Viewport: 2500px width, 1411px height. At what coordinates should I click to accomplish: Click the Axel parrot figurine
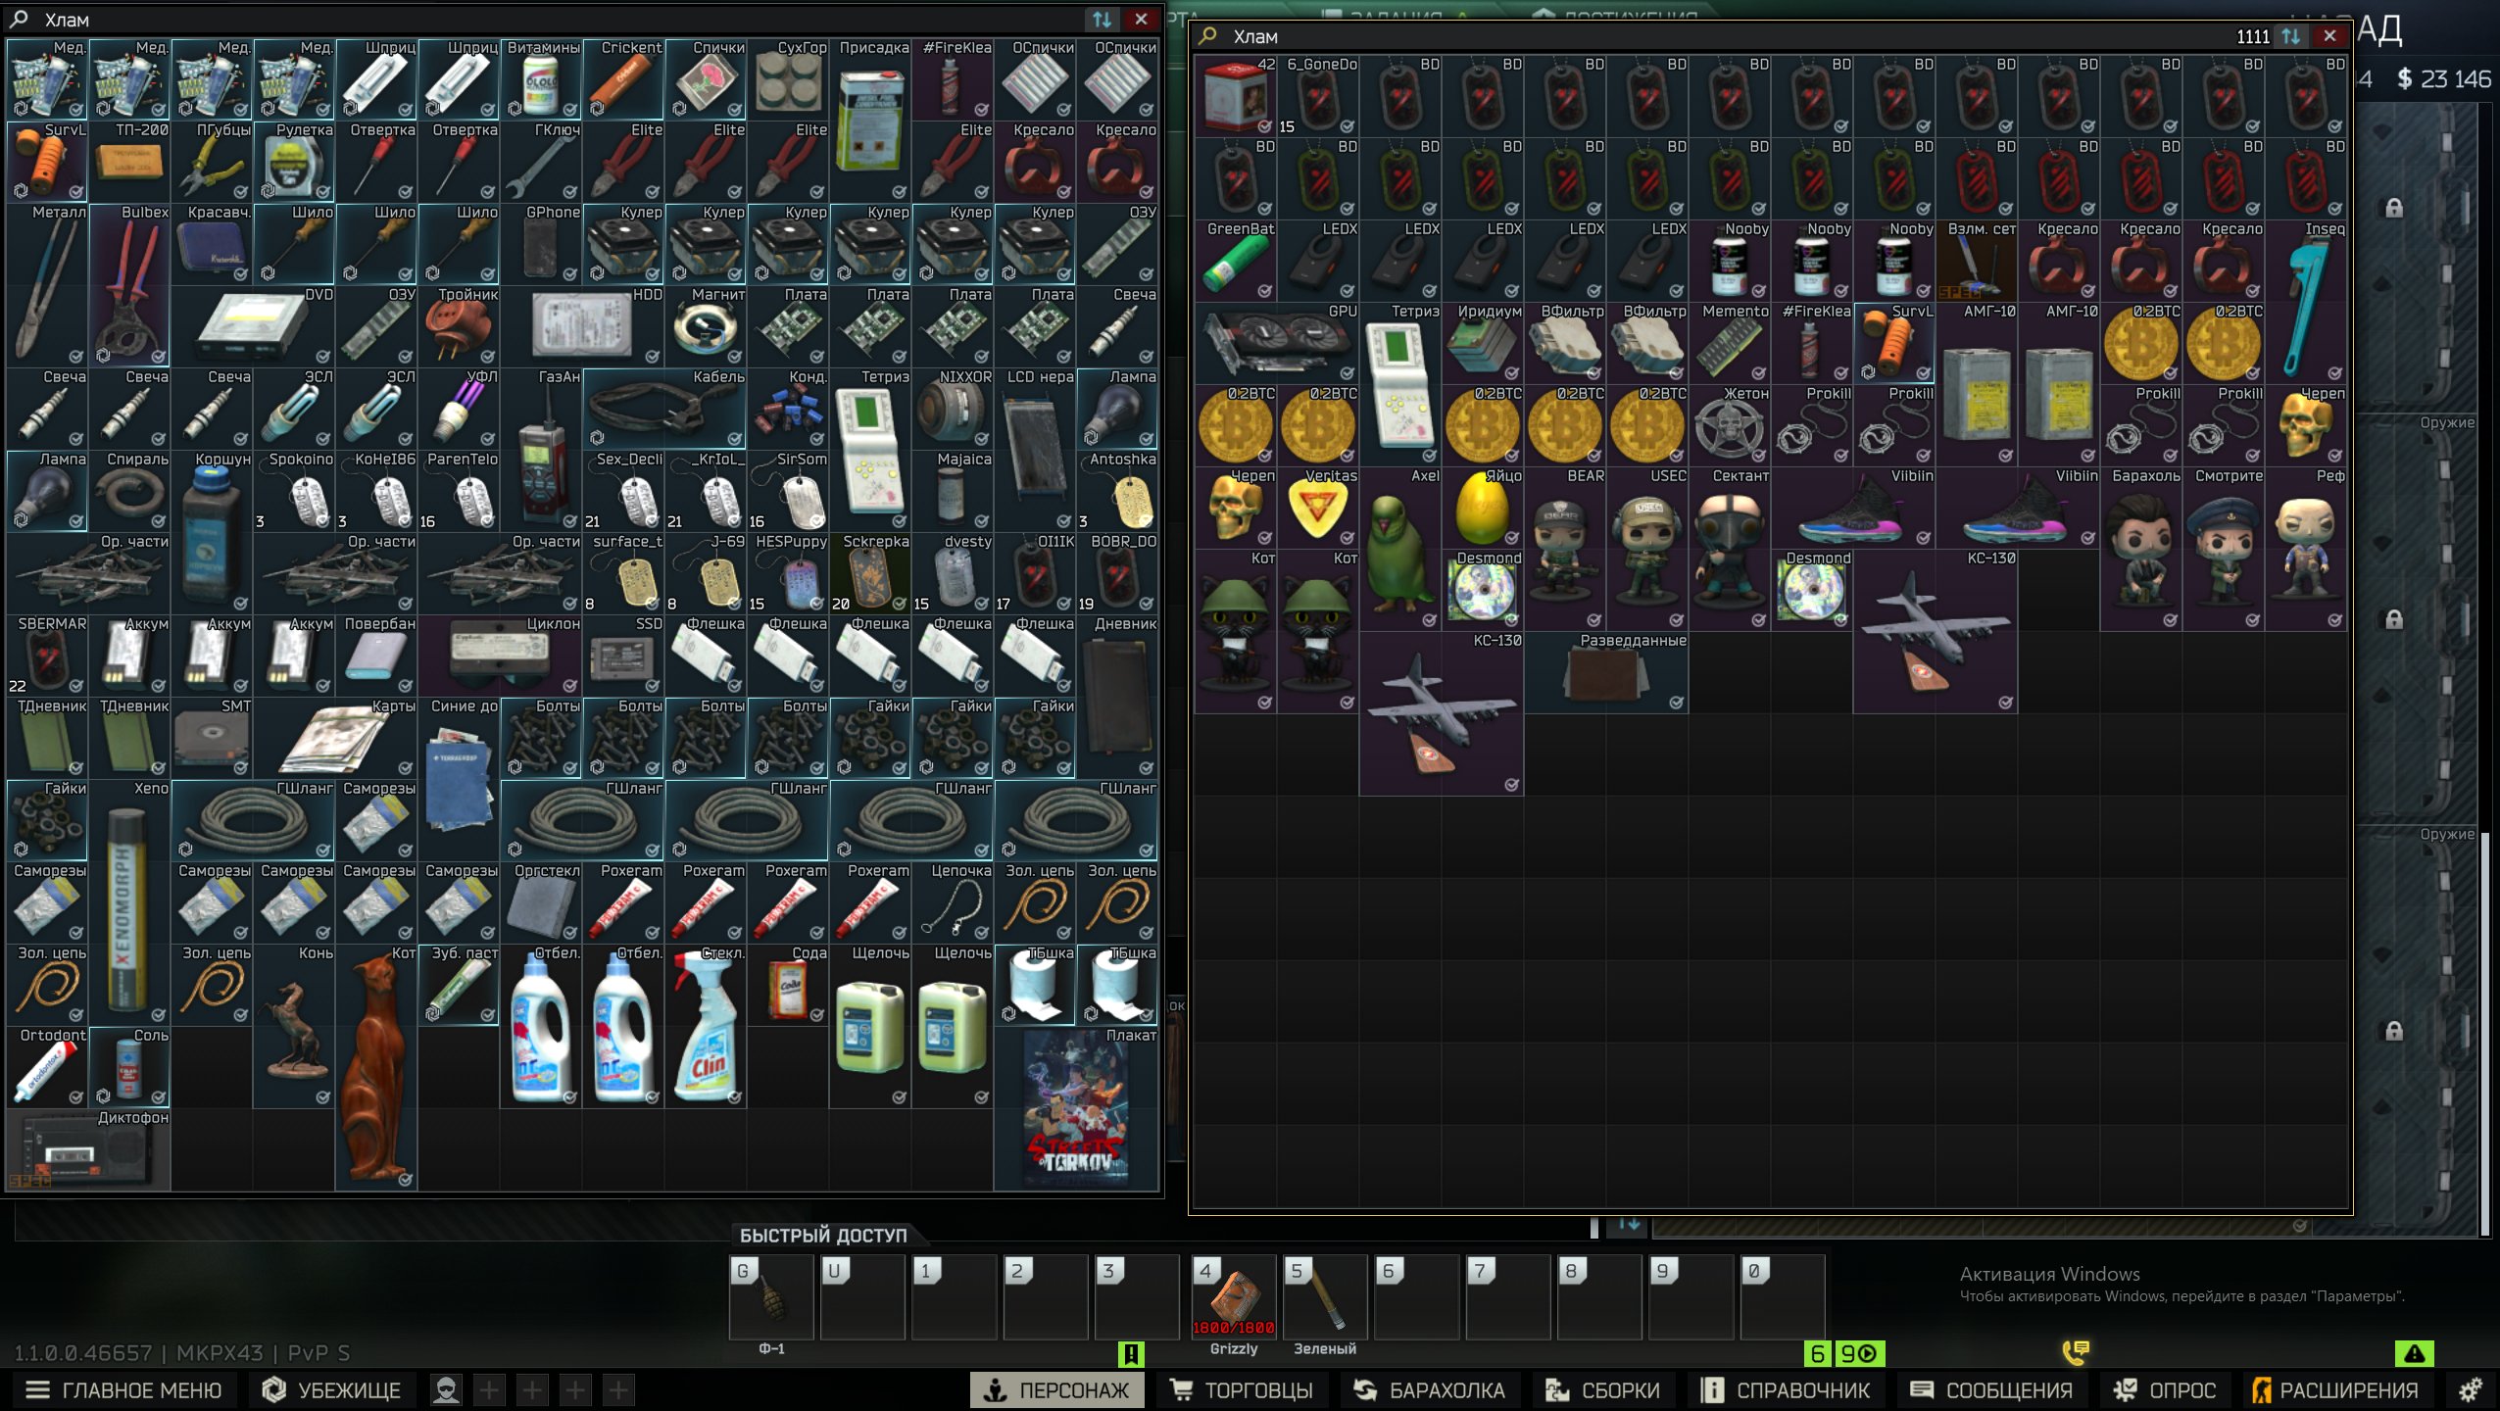pyautogui.click(x=1400, y=549)
